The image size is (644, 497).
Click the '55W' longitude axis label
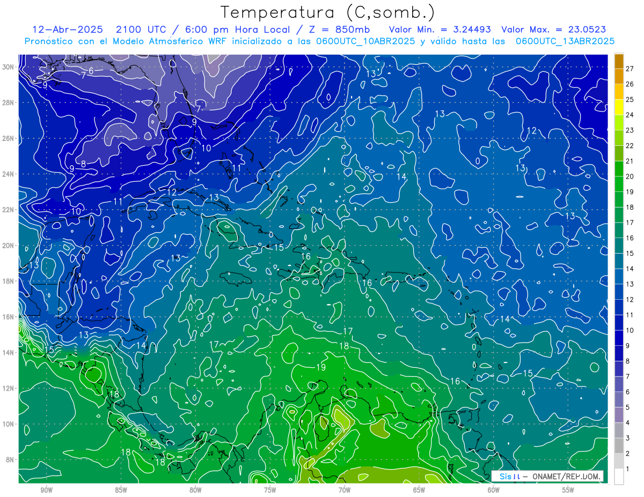click(x=568, y=490)
